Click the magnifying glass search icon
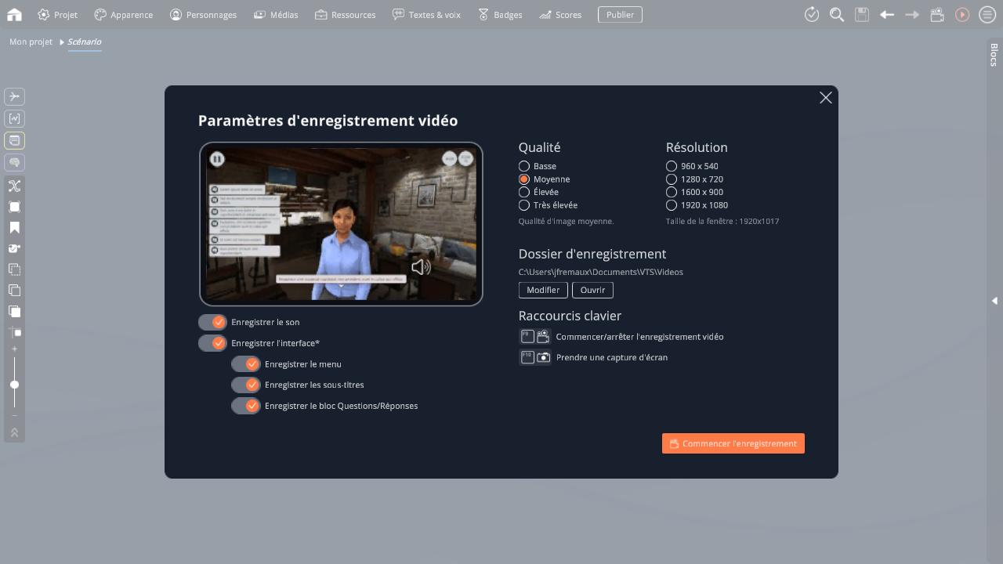1003x564 pixels. pyautogui.click(x=837, y=14)
